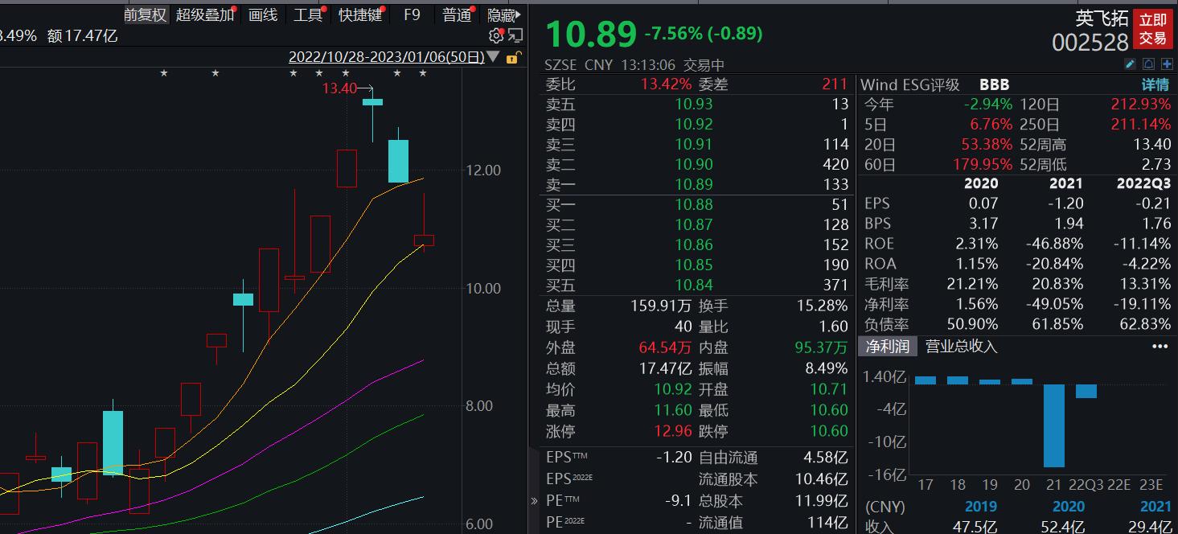The image size is (1178, 534).
Task: Open Wind ESG rating 详情 link
Action: tap(1155, 84)
